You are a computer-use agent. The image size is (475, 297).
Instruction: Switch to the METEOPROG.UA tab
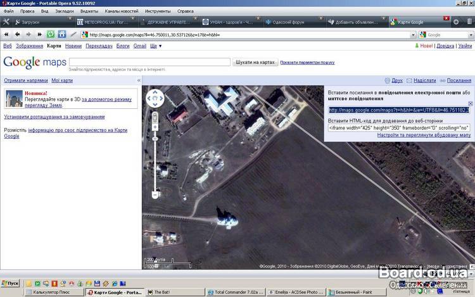(106, 22)
